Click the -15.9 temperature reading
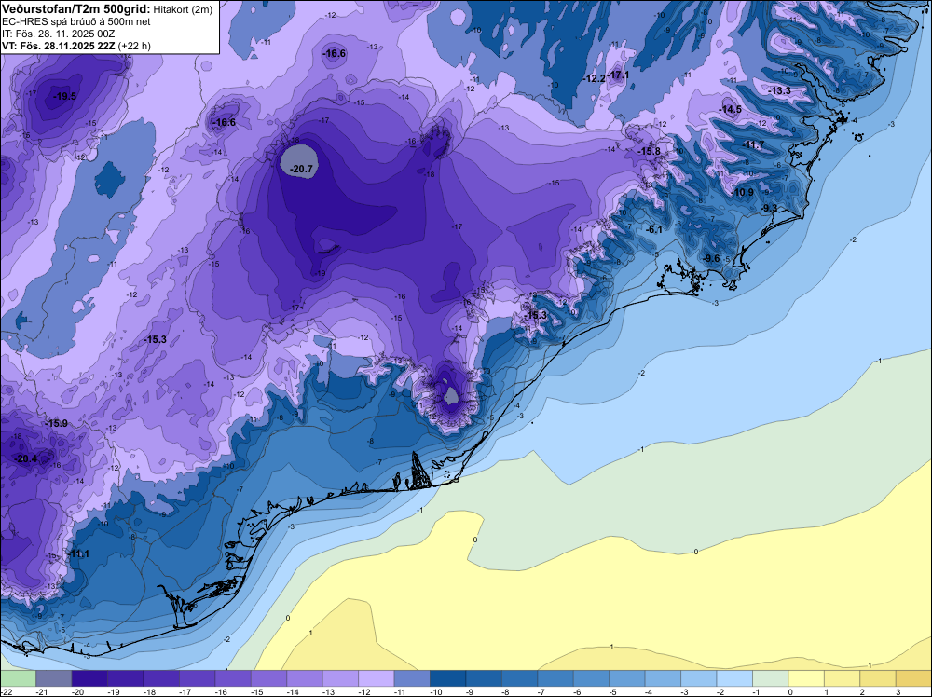This screenshot has height=697, width=932. 57,424
